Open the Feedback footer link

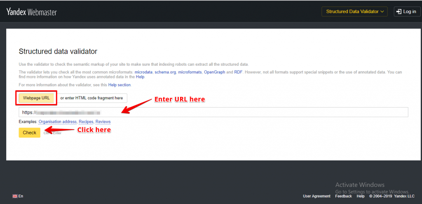coord(343,196)
